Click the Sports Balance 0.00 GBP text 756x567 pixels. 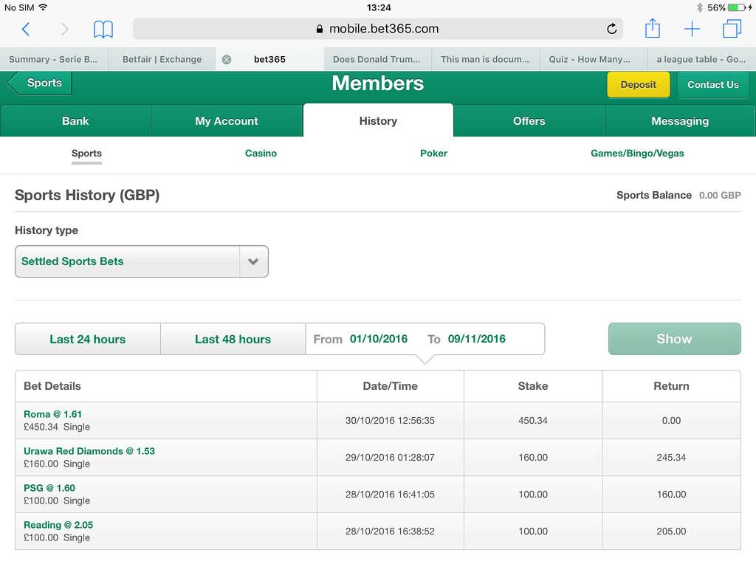(678, 195)
